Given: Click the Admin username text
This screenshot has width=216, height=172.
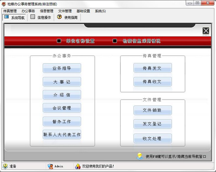Looking at the screenshot, I should (x=59, y=166).
